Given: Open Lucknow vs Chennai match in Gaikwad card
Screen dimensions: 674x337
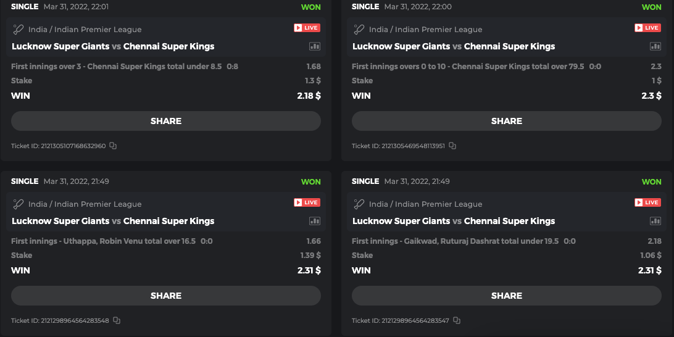Looking at the screenshot, I should point(454,221).
